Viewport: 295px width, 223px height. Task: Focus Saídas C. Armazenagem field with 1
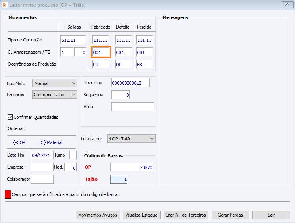pos(67,52)
